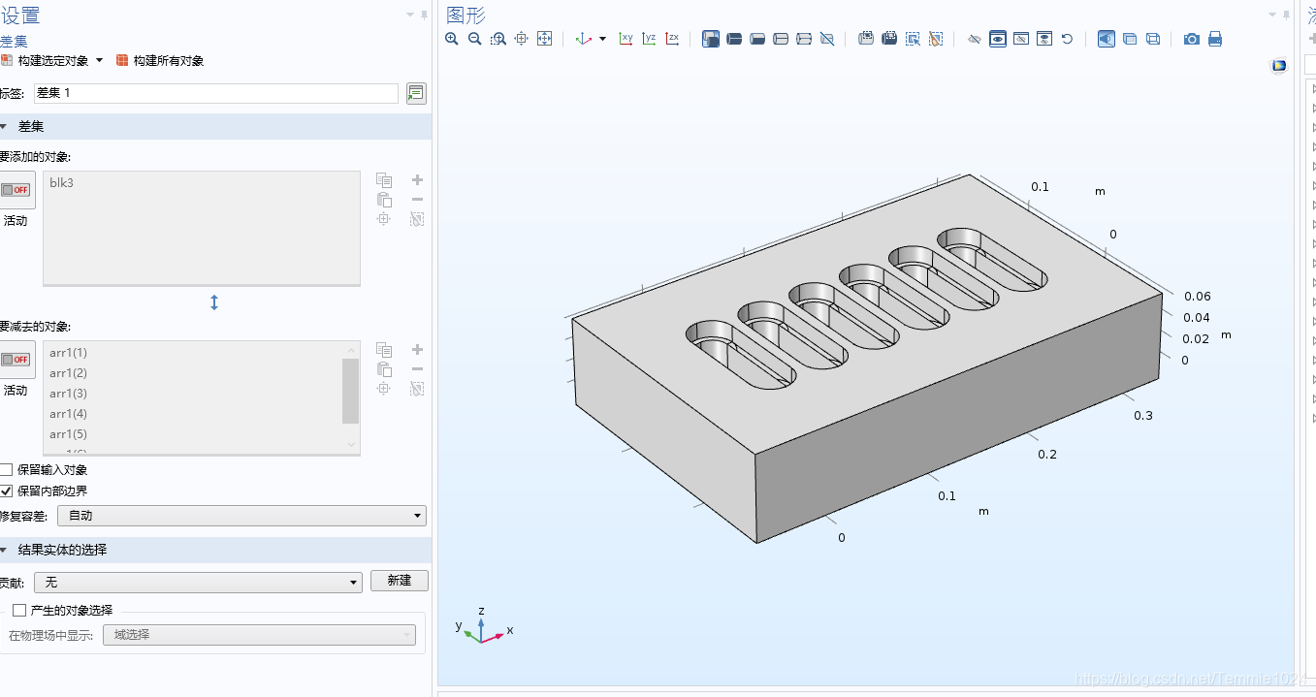Open the repair tolerance dropdown set to 自动
This screenshot has width=1316, height=697.
click(x=241, y=516)
